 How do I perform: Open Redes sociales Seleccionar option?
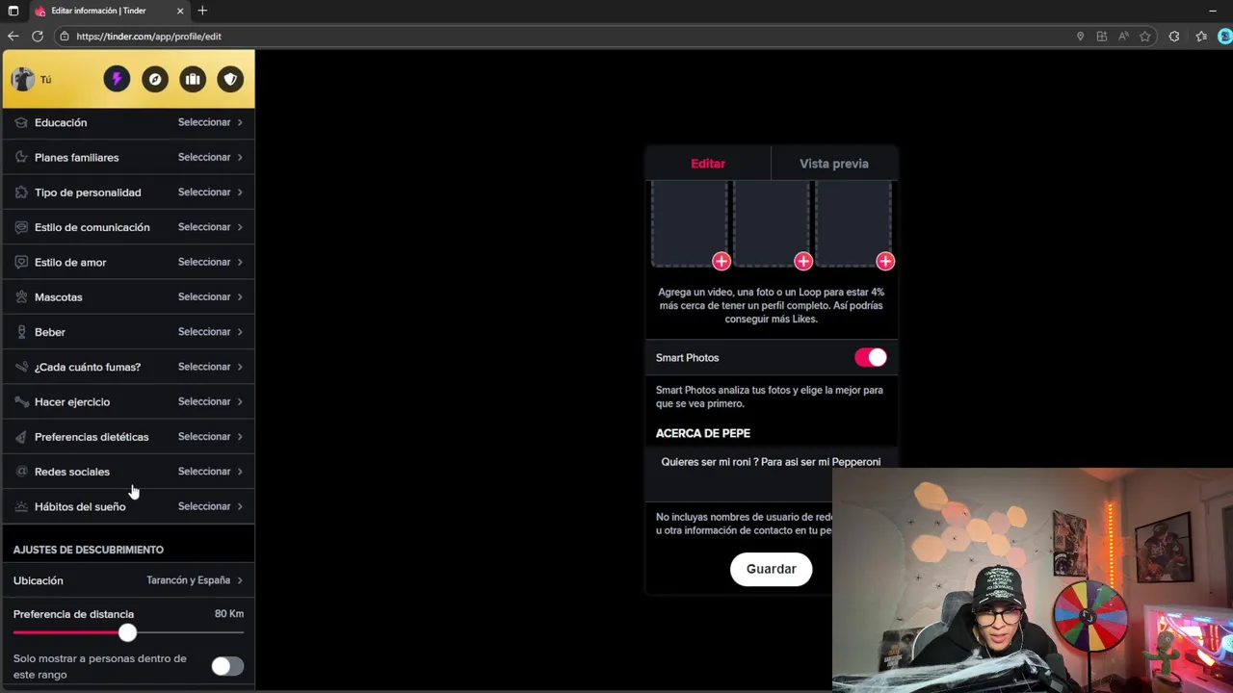tap(210, 472)
